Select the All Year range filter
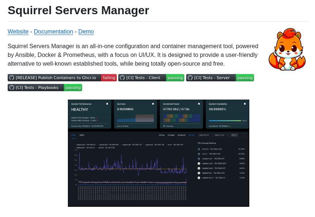This screenshot has height=217, width=315. point(191,135)
